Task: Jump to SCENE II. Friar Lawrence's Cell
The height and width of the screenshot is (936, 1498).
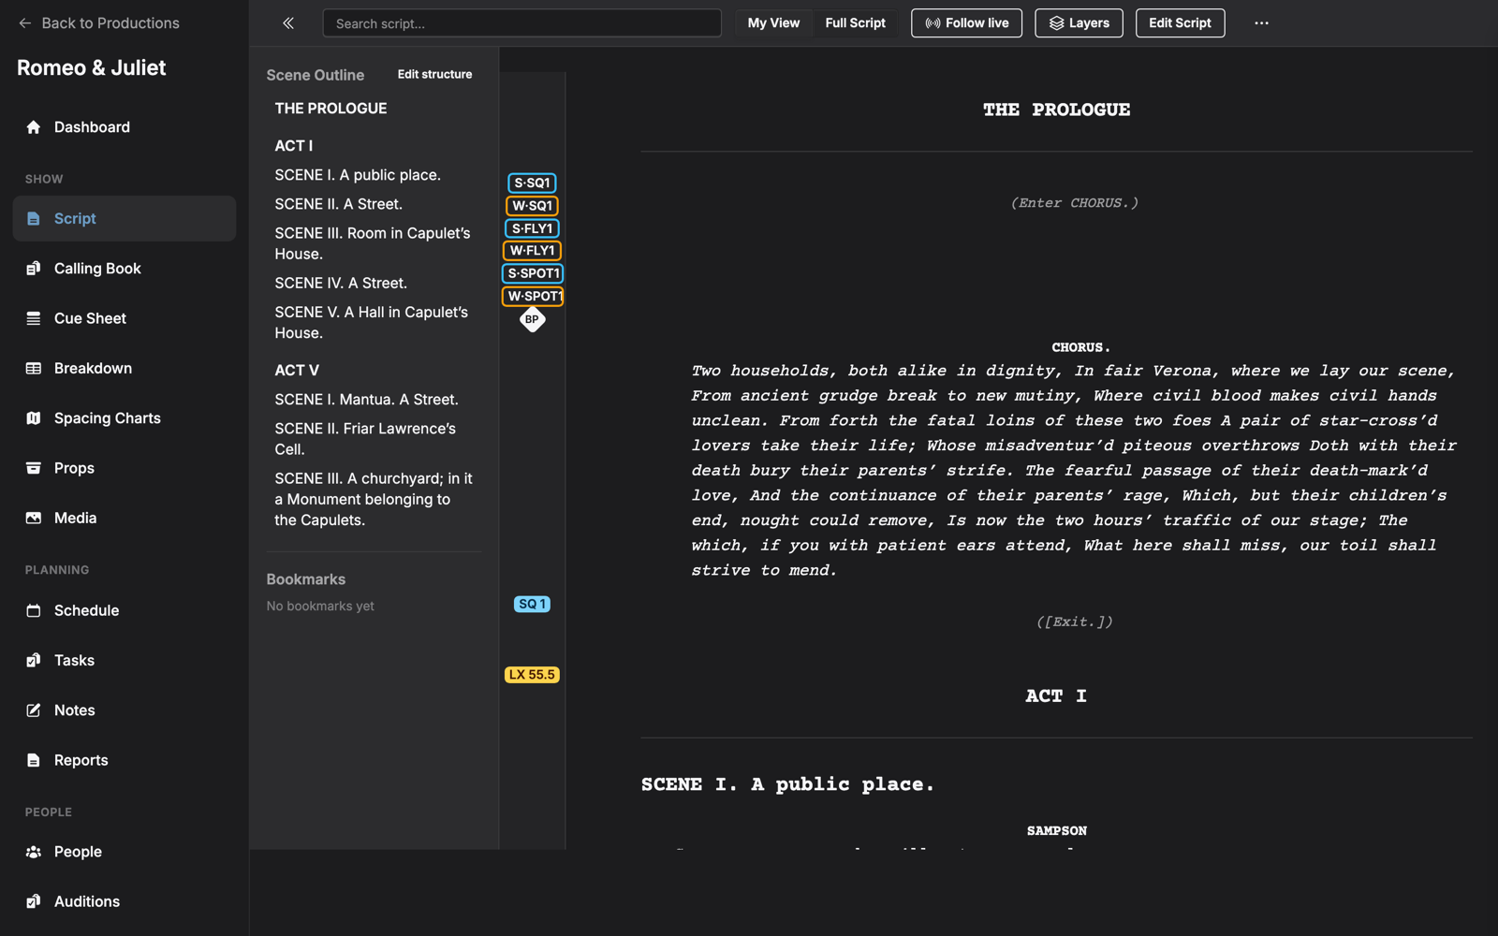Action: tap(365, 439)
